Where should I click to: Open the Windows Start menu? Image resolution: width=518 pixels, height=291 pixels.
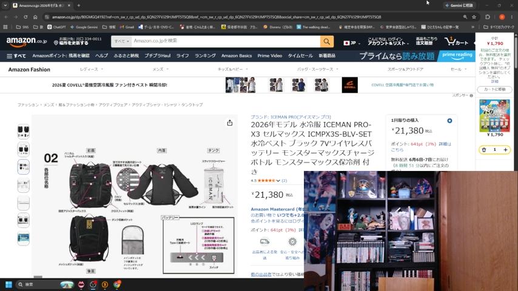click(9, 284)
